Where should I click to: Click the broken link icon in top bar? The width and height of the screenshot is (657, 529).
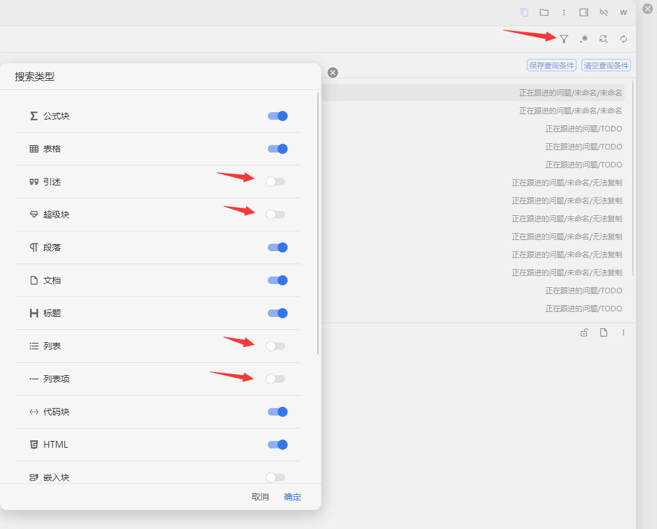pos(603,12)
